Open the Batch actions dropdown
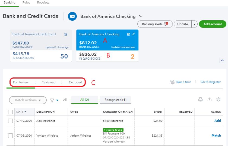 (28, 100)
